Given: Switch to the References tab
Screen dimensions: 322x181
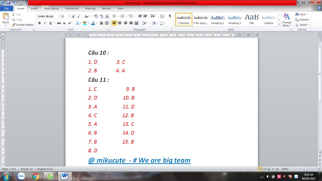Looking at the screenshot, I should pos(72,8).
